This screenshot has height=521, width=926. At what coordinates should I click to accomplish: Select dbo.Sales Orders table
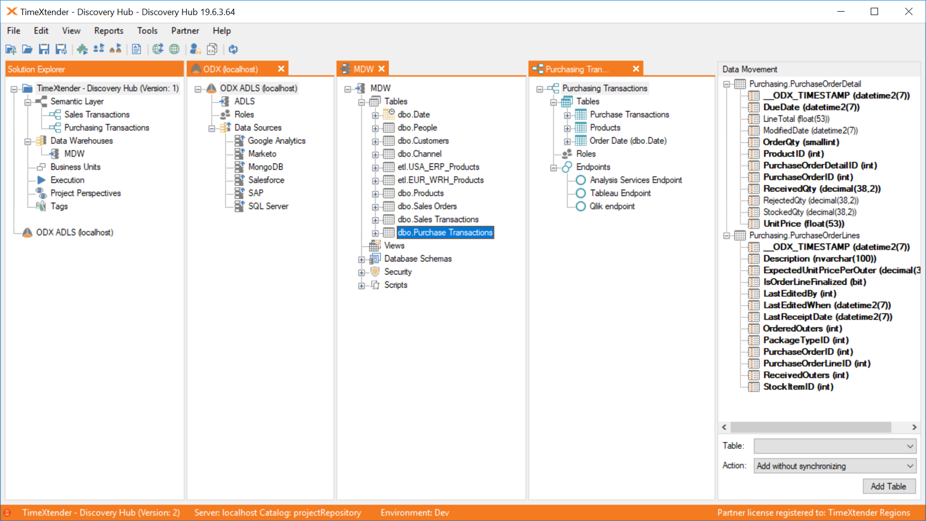pos(427,206)
